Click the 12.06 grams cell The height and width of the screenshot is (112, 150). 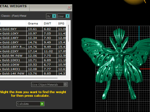(34, 56)
